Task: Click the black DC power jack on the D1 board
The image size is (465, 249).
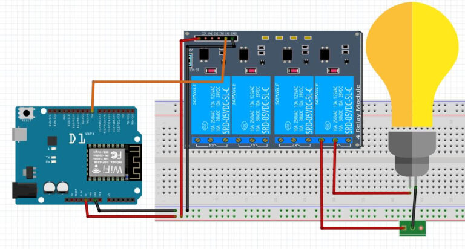Action: [x=23, y=191]
